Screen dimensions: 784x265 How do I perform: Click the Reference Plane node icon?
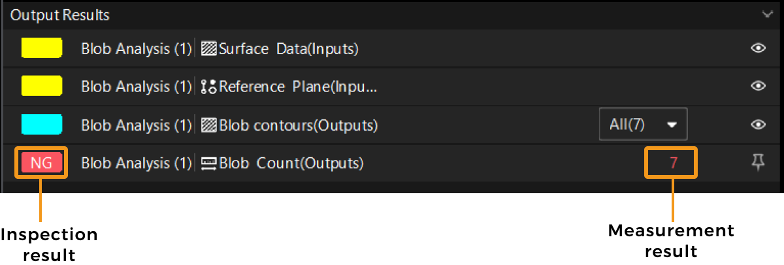pyautogui.click(x=209, y=87)
